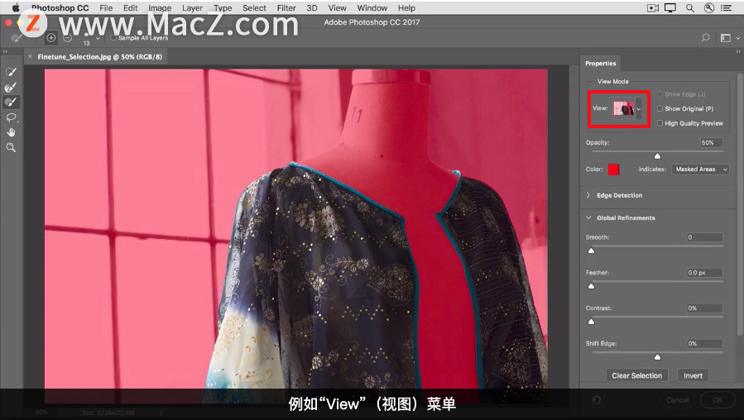Open the Select menu
This screenshot has width=744, height=420.
254,8
